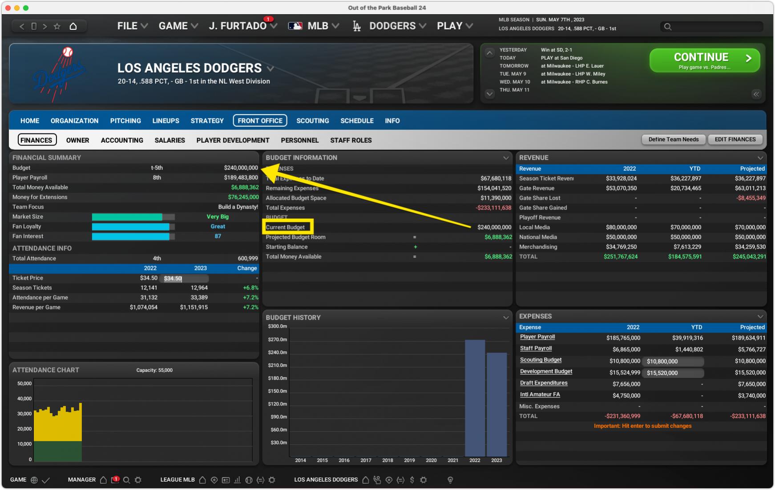Viewport: 775px width, 490px height.
Task: Click the Edit Finances button
Action: [735, 140]
